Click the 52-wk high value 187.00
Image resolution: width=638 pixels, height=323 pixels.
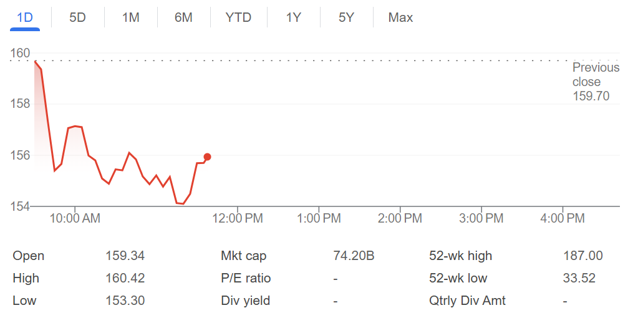tap(582, 256)
